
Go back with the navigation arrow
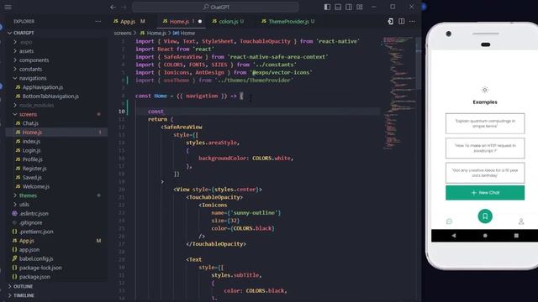(x=113, y=7)
